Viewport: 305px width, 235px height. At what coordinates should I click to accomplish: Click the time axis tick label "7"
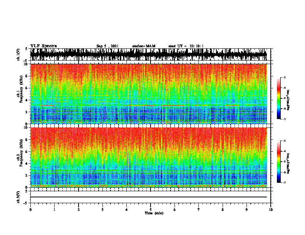(199, 210)
